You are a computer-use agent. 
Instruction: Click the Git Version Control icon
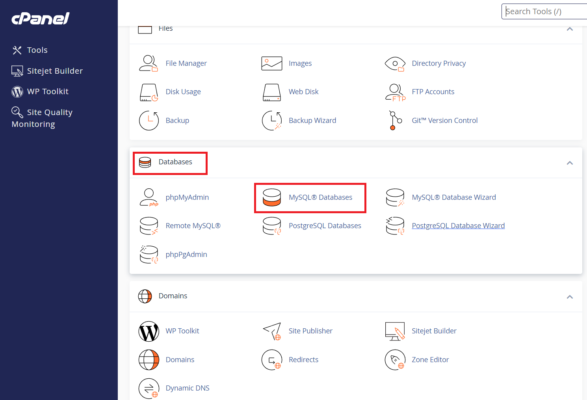click(395, 121)
